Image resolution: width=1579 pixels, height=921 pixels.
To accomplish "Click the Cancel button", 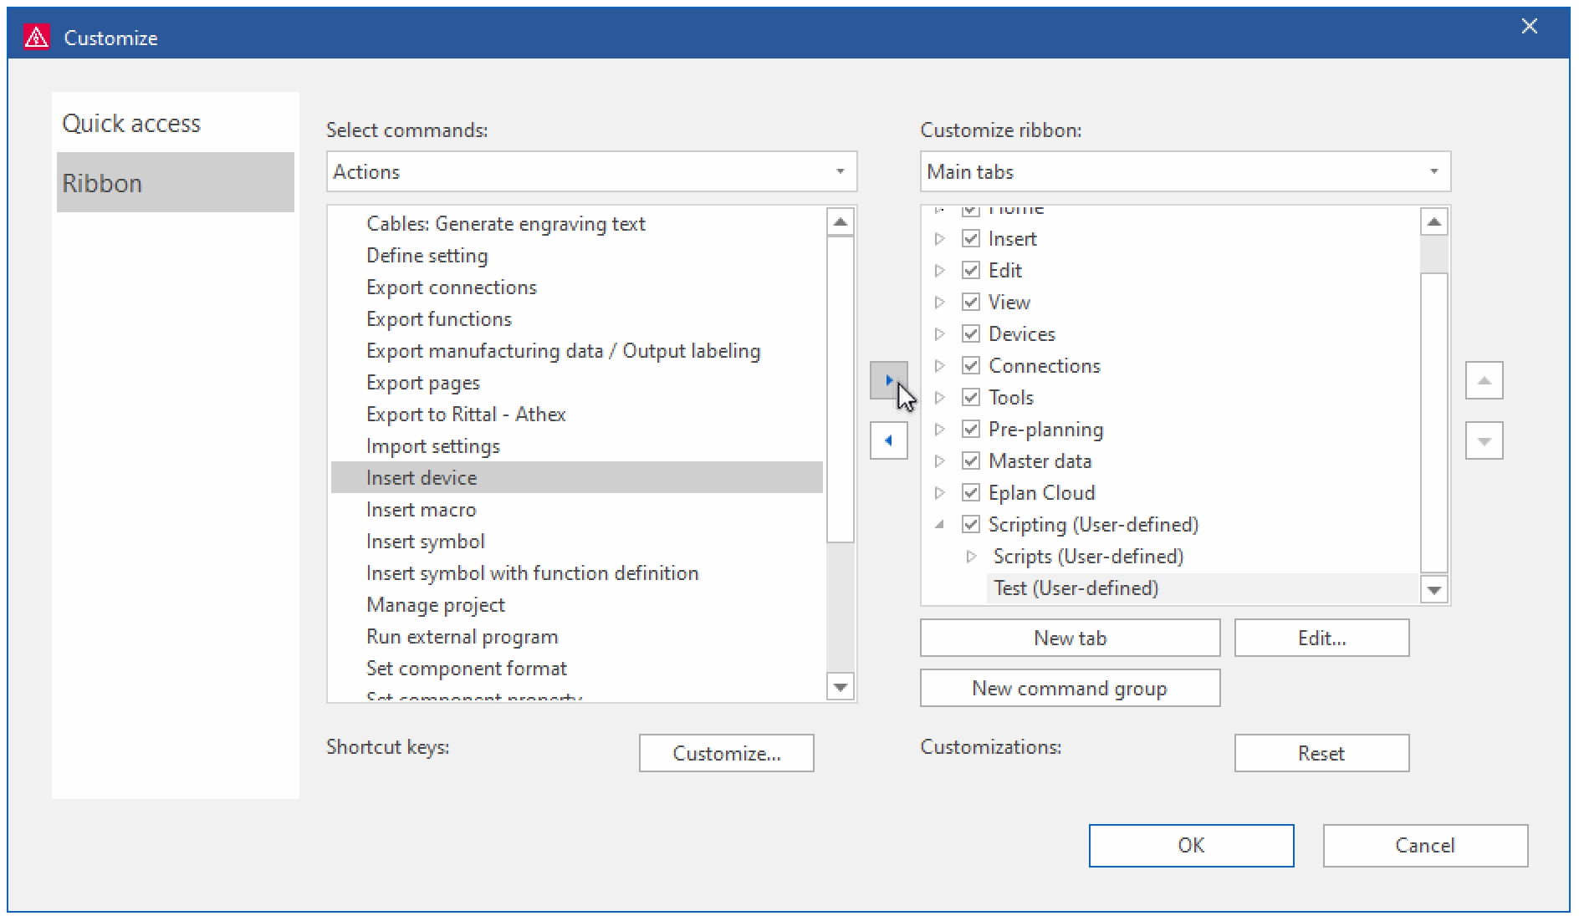I will click(1425, 845).
